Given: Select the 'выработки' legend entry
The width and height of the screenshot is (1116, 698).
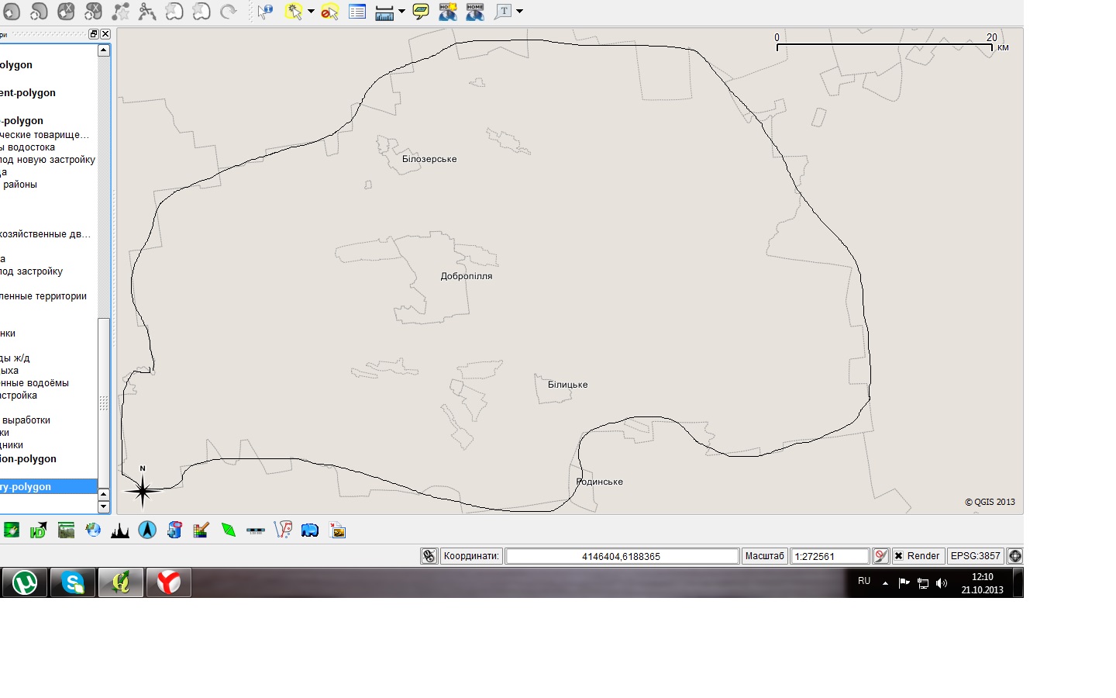Looking at the screenshot, I should 26,420.
